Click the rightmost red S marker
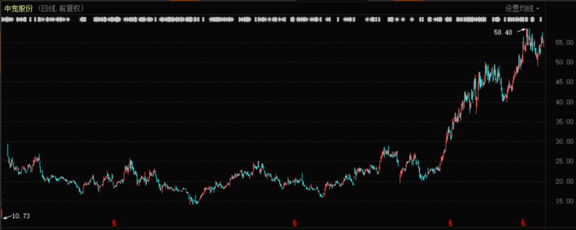This screenshot has height=230, width=576. [523, 221]
